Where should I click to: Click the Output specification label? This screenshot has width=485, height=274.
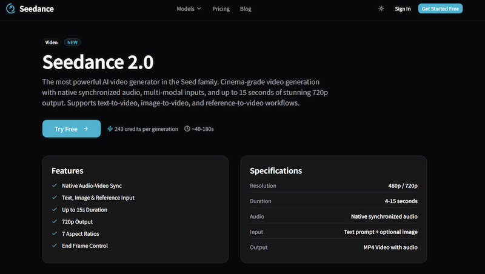pyautogui.click(x=259, y=247)
